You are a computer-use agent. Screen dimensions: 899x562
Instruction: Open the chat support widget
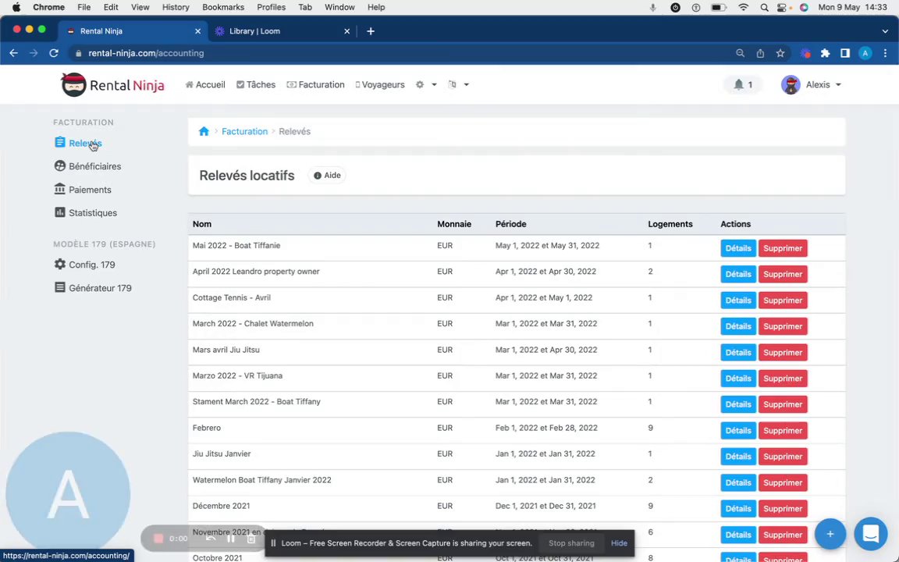click(x=870, y=534)
